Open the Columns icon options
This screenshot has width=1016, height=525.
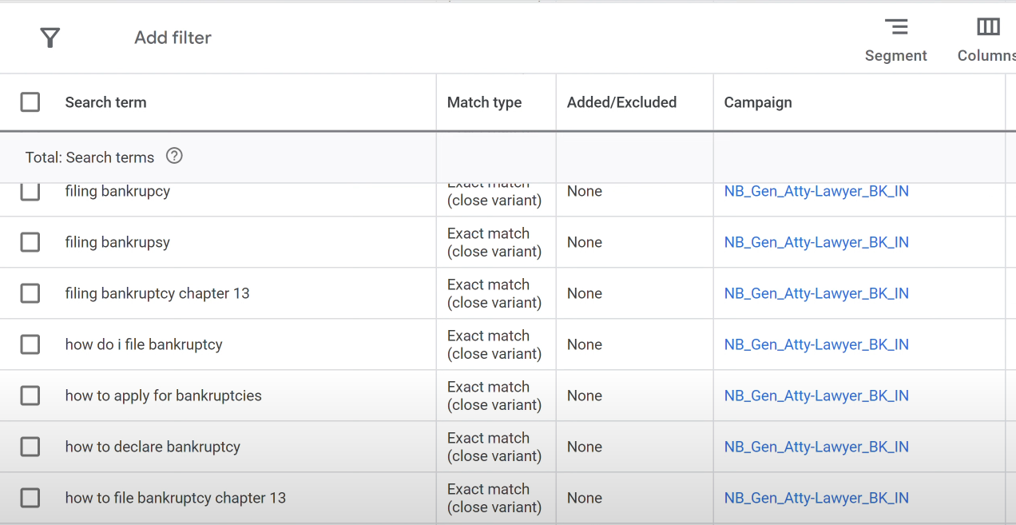point(987,40)
